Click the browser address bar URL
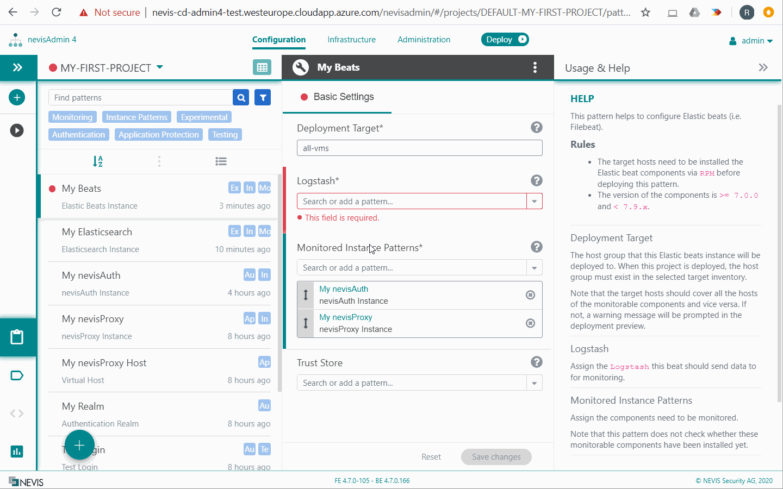783x489 pixels. click(391, 12)
